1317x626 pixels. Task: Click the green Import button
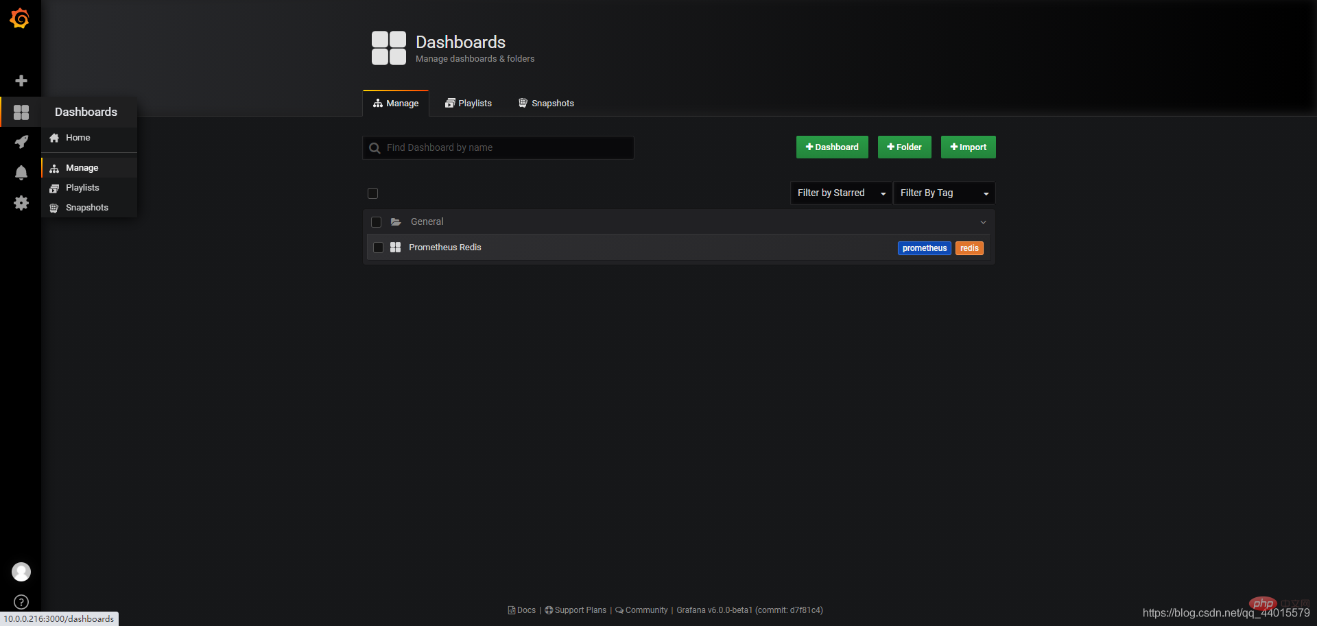tap(969, 147)
